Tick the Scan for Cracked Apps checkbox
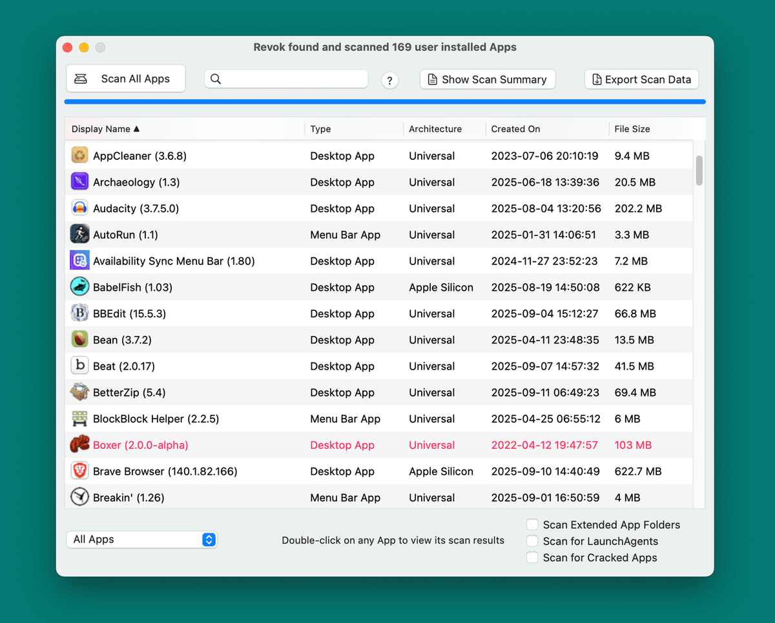 532,558
